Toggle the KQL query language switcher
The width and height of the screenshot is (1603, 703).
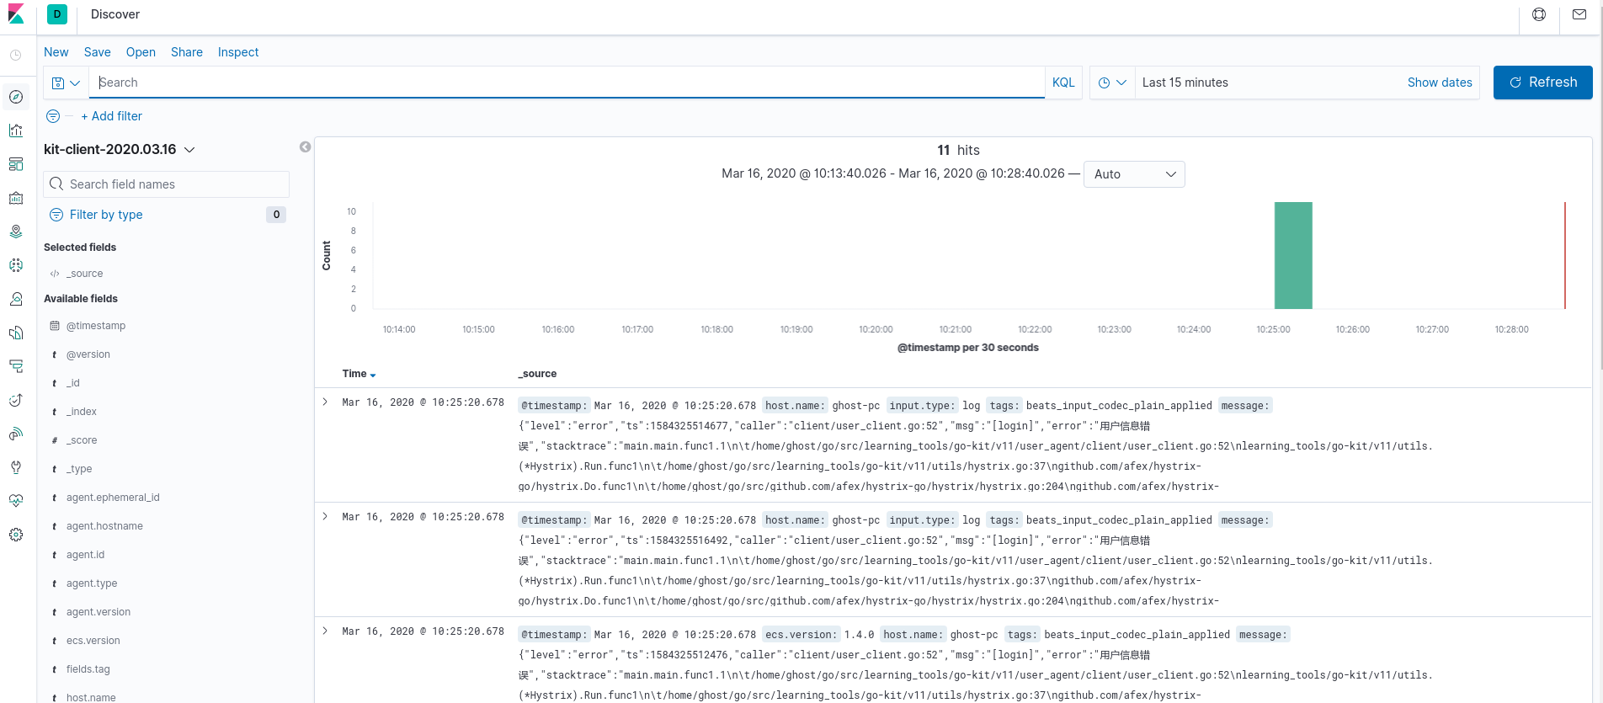(1063, 83)
